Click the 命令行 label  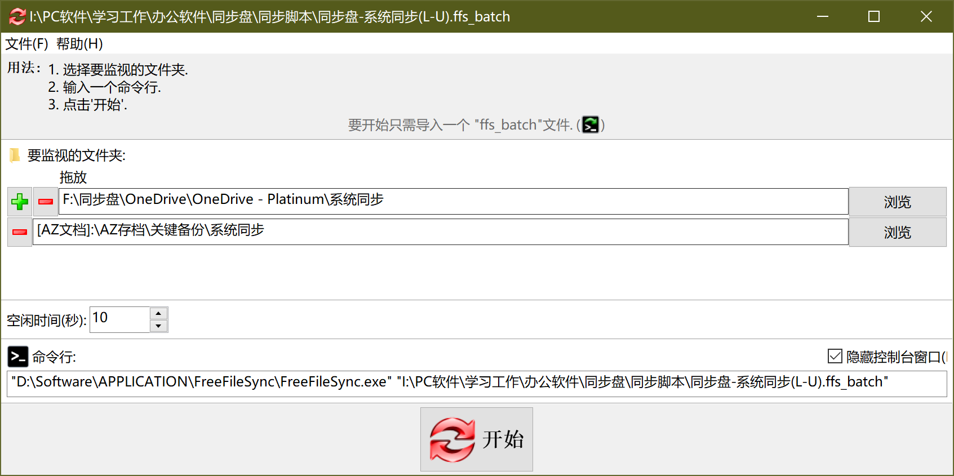click(54, 357)
